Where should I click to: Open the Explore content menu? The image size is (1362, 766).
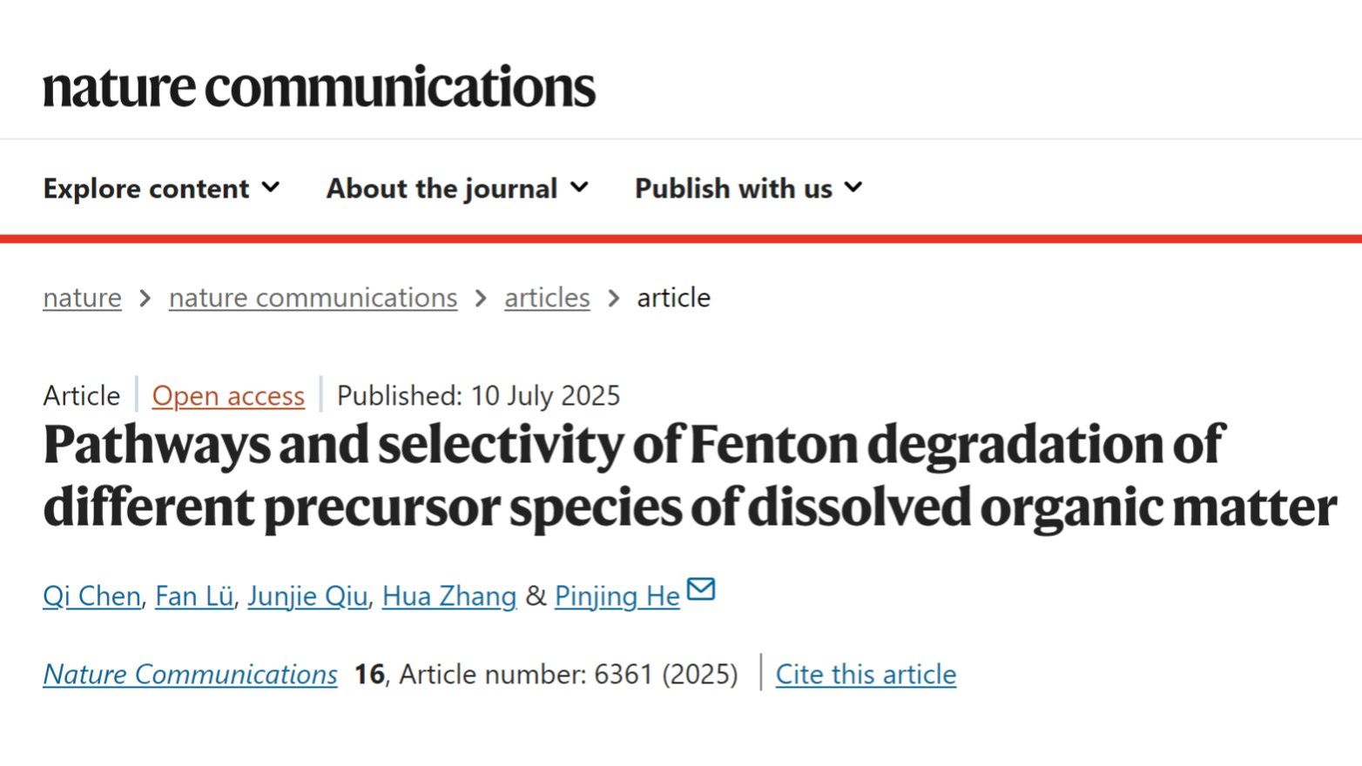(146, 188)
